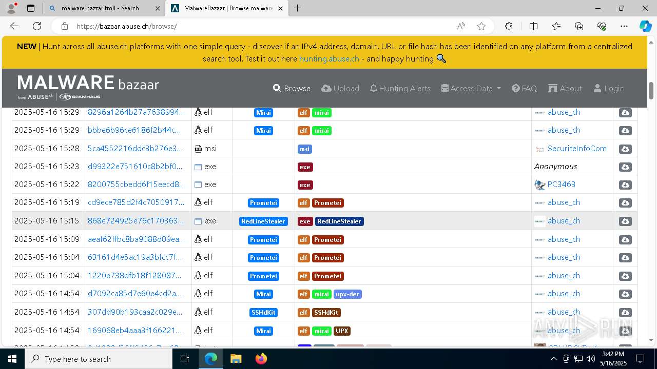Image resolution: width=657 pixels, height=369 pixels.
Task: Follow the hunting.abuse.ch link
Action: tap(329, 58)
